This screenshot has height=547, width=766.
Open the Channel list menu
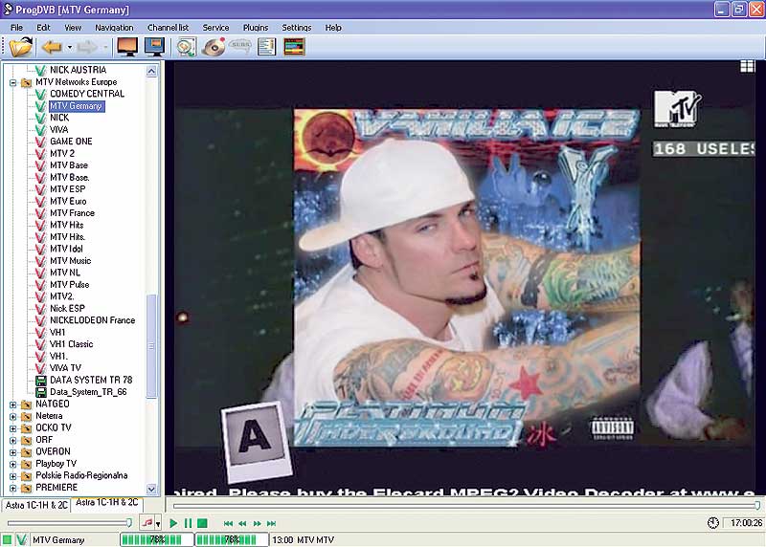(169, 28)
